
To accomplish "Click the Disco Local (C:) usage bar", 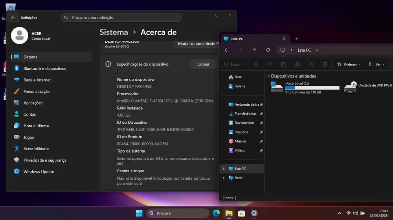I will tap(312, 88).
